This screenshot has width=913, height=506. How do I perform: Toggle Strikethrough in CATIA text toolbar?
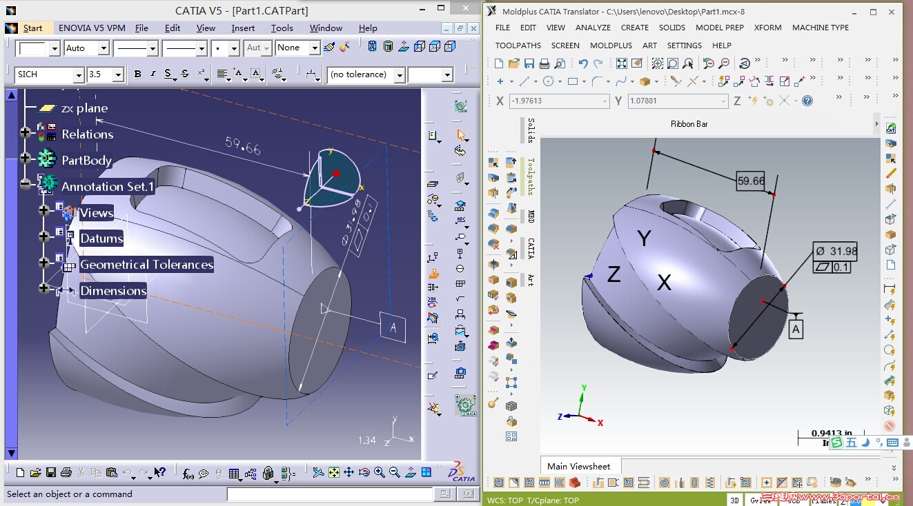[x=184, y=74]
